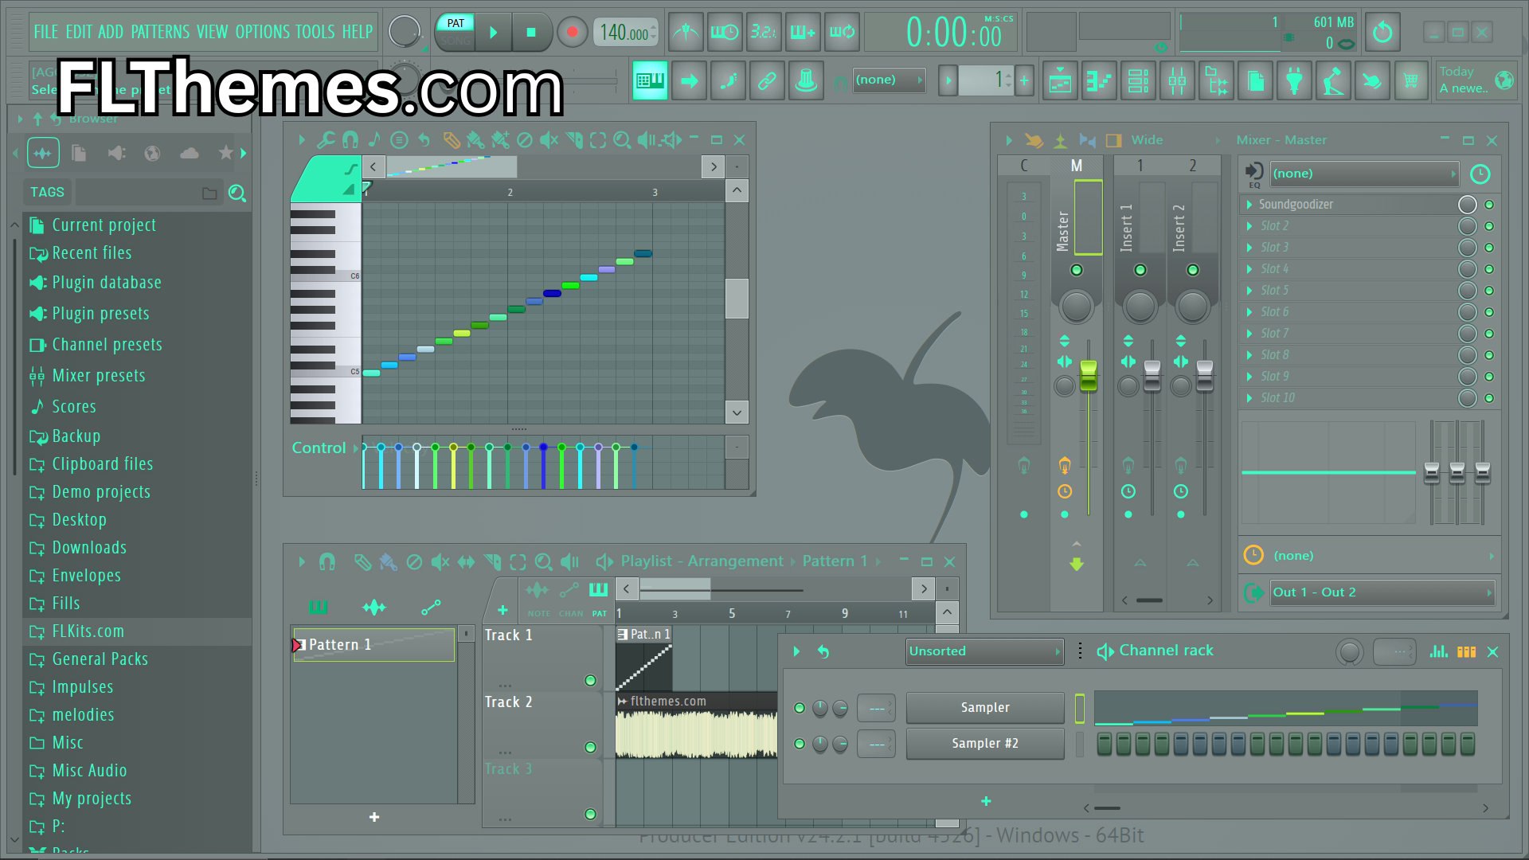Screen dimensions: 1529x860
Task: Open the PATTERNS menu
Action: pos(160,32)
